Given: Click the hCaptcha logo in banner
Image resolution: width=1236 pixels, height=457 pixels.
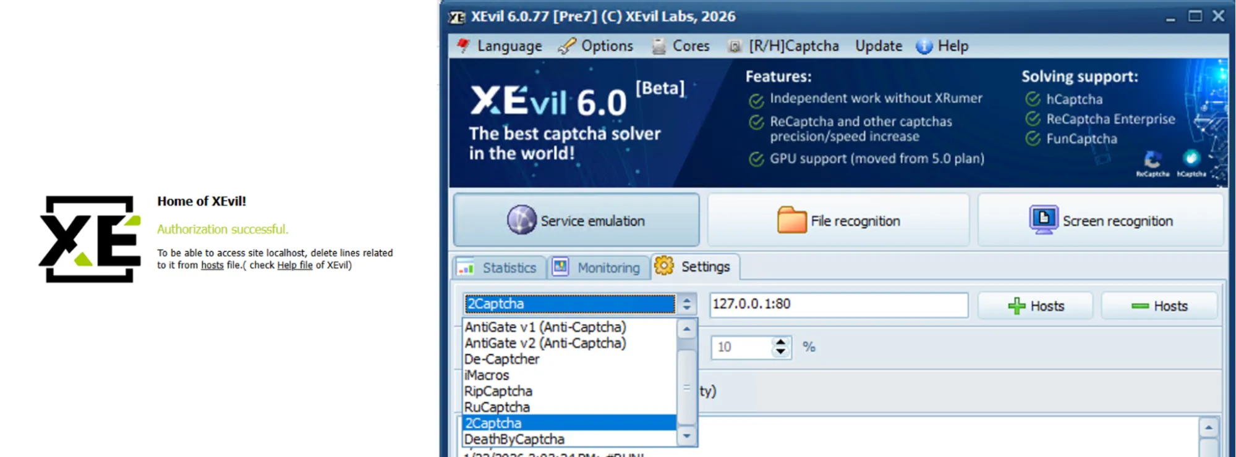Looking at the screenshot, I should (x=1191, y=164).
